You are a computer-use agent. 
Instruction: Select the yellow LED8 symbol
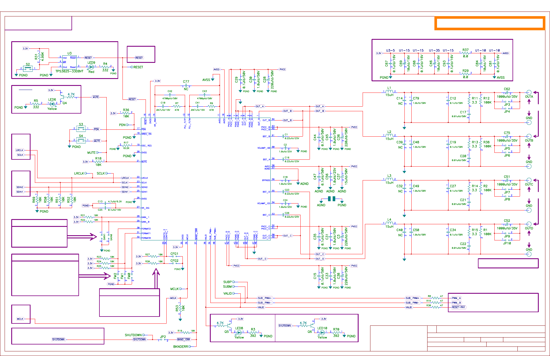tap(239, 333)
